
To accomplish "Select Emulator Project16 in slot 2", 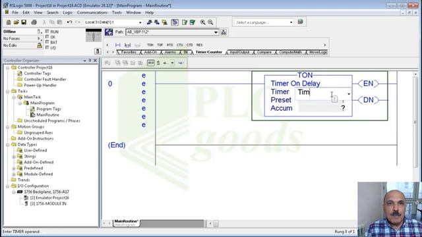I will tap(49, 197).
